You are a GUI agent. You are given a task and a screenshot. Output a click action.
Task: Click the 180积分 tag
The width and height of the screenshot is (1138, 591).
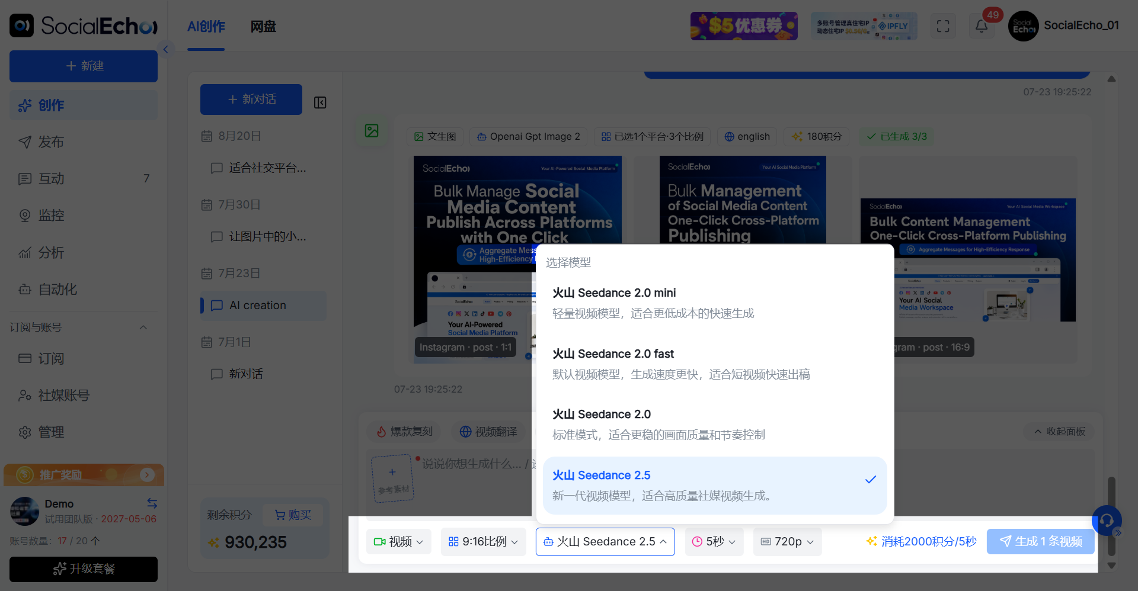click(x=817, y=137)
